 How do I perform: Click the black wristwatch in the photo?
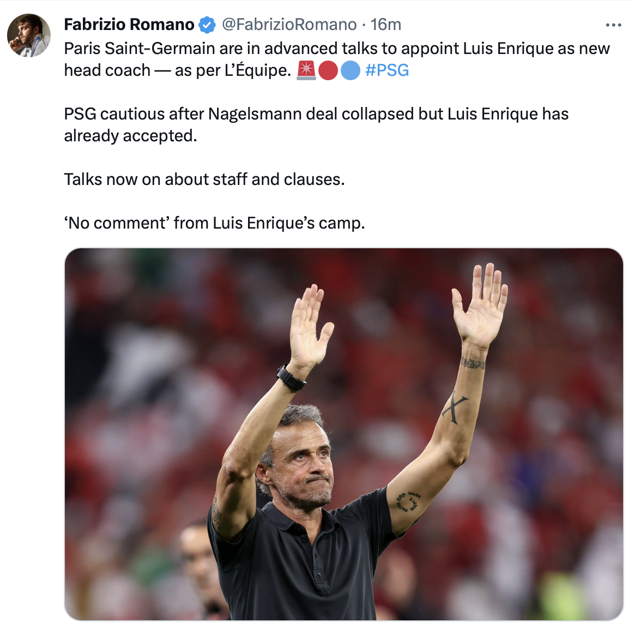[x=291, y=378]
